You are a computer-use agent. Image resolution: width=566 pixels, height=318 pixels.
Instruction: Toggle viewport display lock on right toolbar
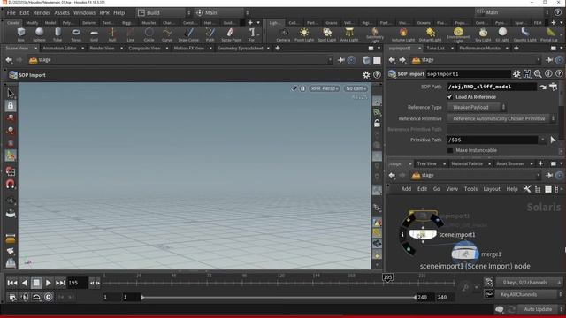(377, 124)
